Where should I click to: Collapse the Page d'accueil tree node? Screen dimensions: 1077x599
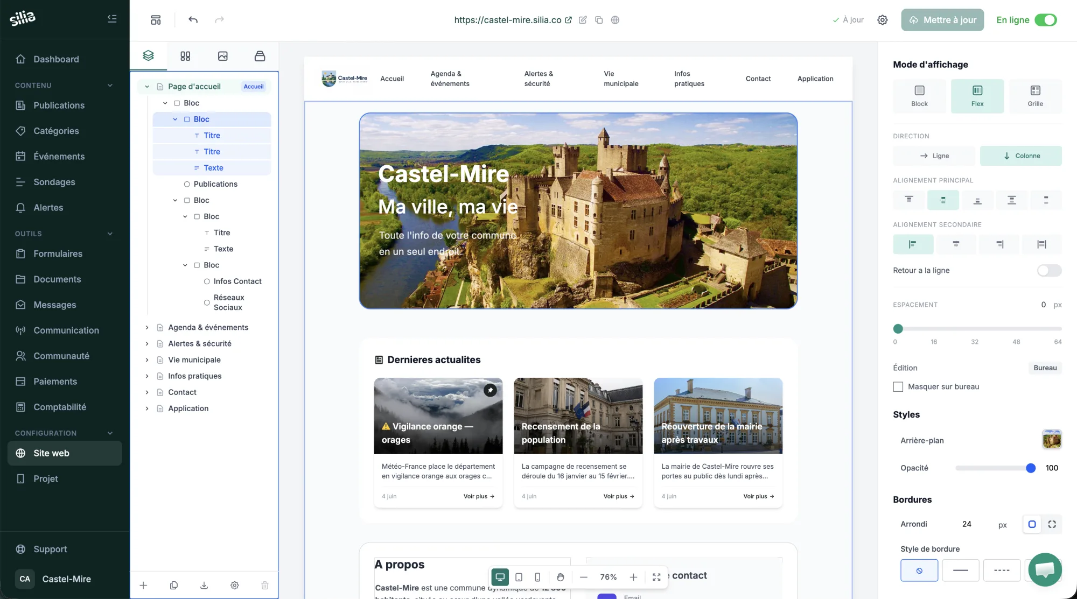click(147, 87)
